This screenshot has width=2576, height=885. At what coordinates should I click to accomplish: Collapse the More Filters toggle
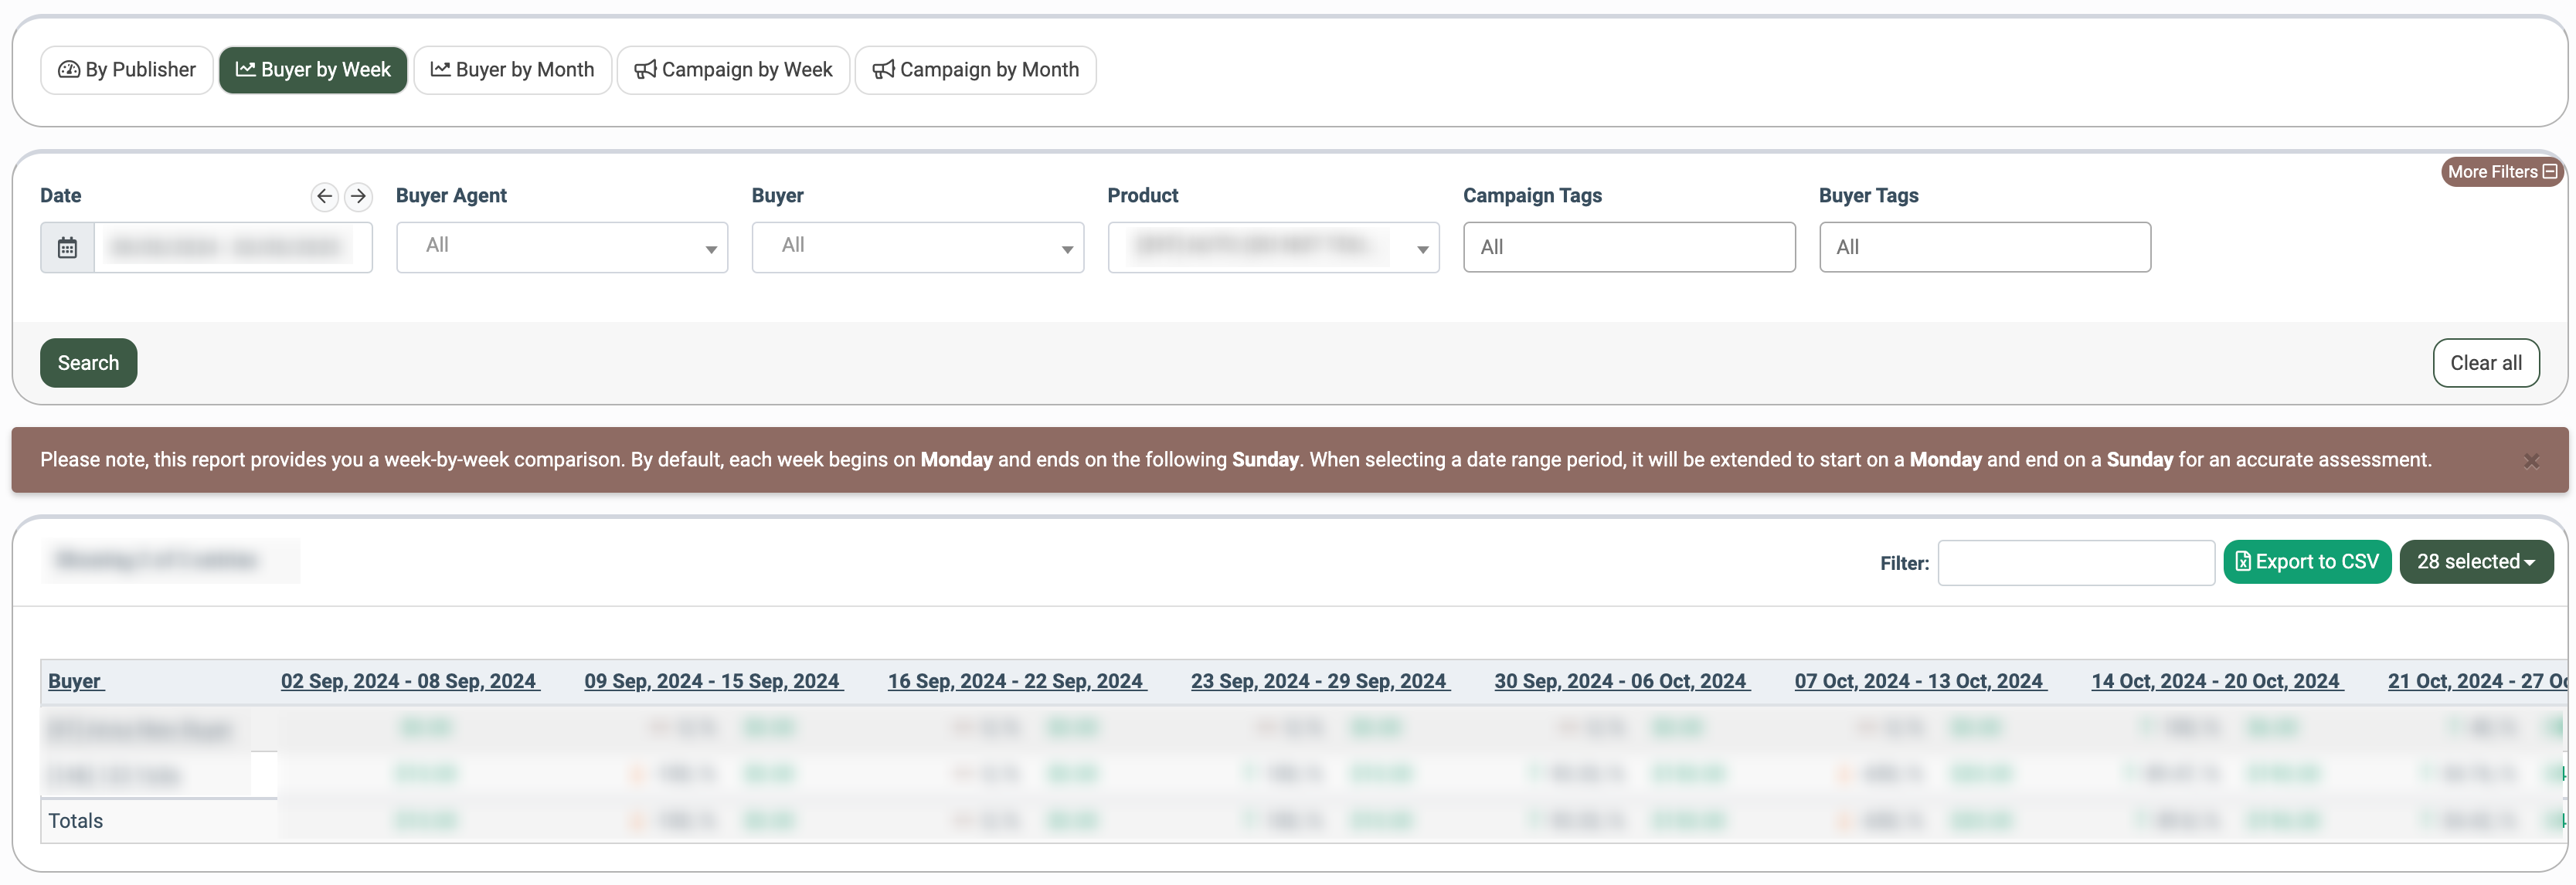point(2501,172)
